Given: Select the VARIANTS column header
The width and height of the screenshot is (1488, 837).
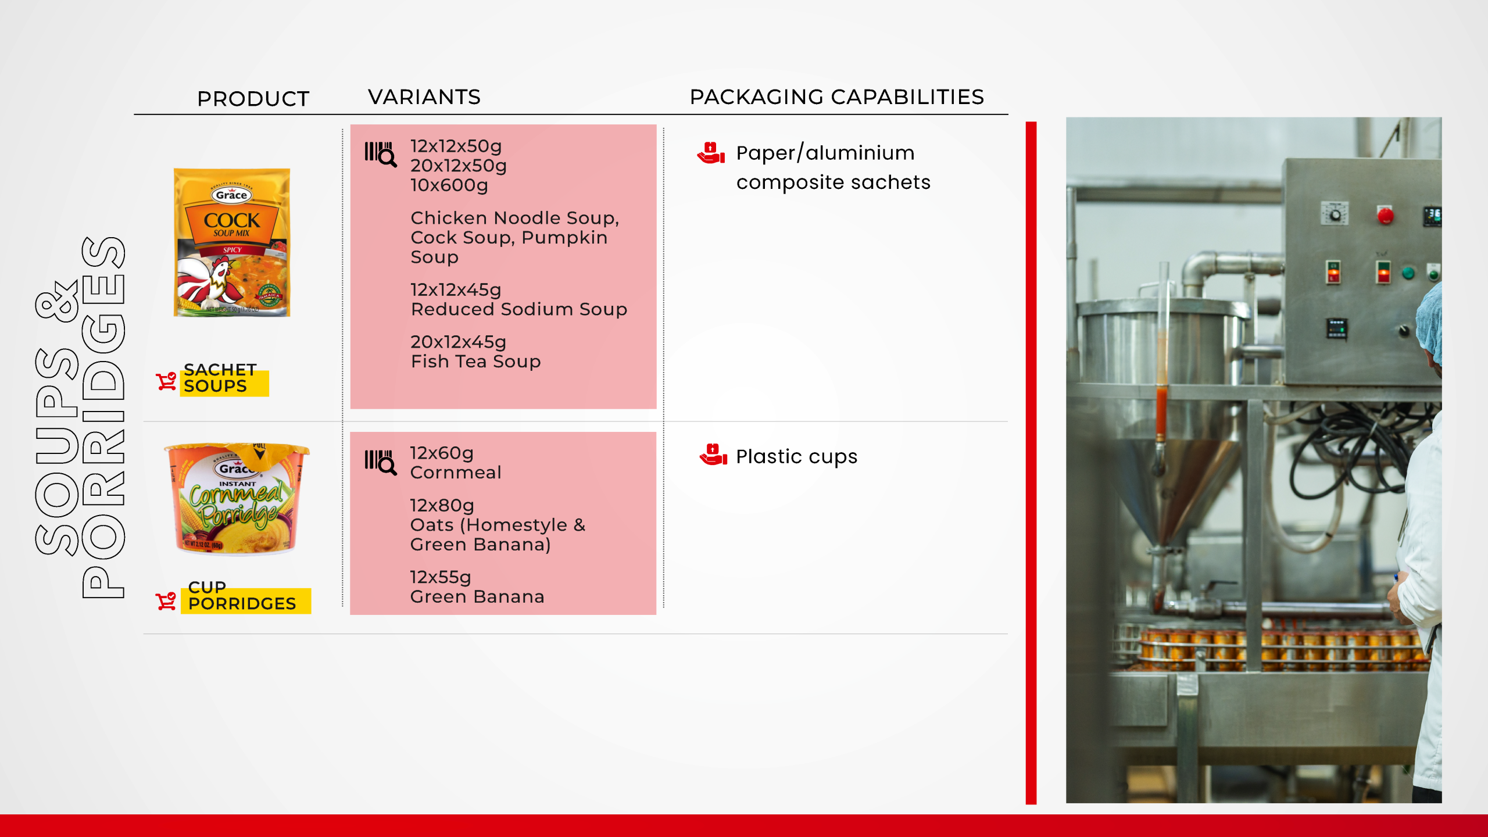Looking at the screenshot, I should 424,97.
